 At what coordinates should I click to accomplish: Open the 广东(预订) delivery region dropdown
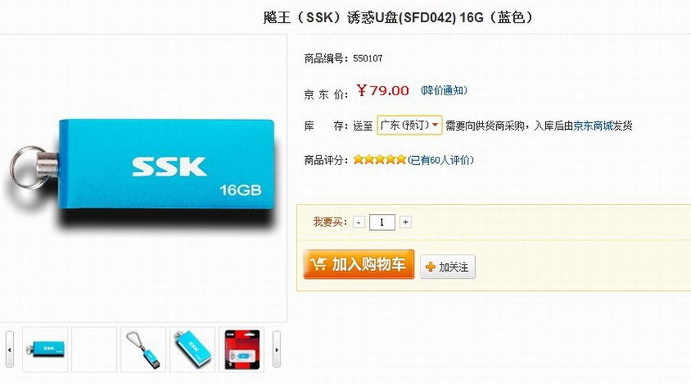[x=409, y=126]
